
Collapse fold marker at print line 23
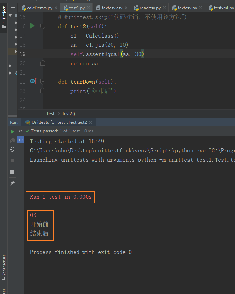43,91
